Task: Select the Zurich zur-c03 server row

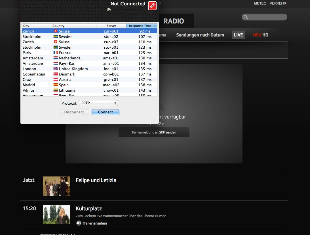Action: click(x=90, y=42)
